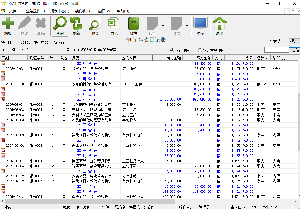
Task: Click the Settlement Method (结算方式) header
Action: point(284,58)
